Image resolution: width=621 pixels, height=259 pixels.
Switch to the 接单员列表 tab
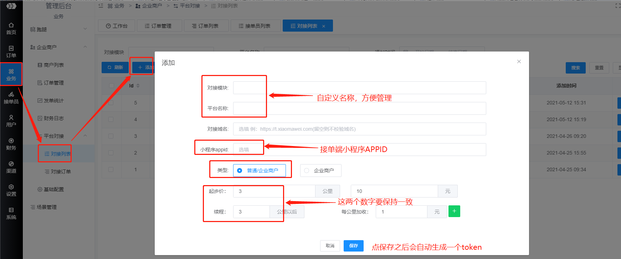[256, 26]
